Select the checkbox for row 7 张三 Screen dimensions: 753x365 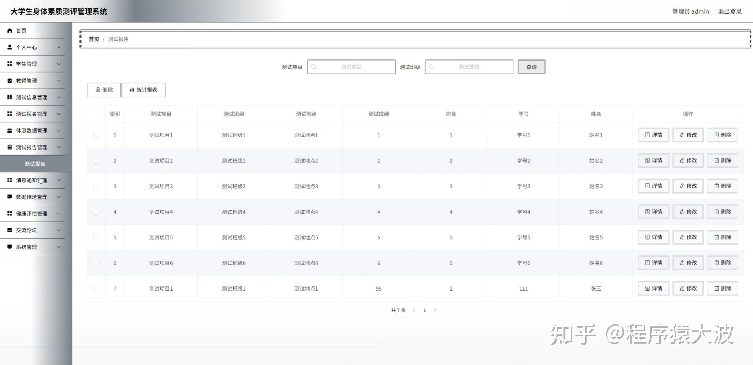(x=96, y=289)
